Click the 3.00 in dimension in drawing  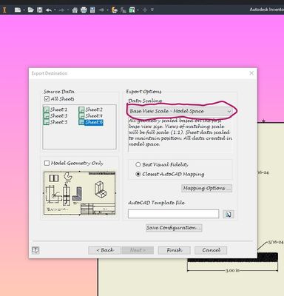pos(232,271)
